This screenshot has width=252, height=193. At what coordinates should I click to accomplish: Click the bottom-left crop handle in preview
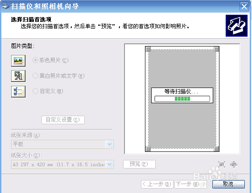[148, 149]
